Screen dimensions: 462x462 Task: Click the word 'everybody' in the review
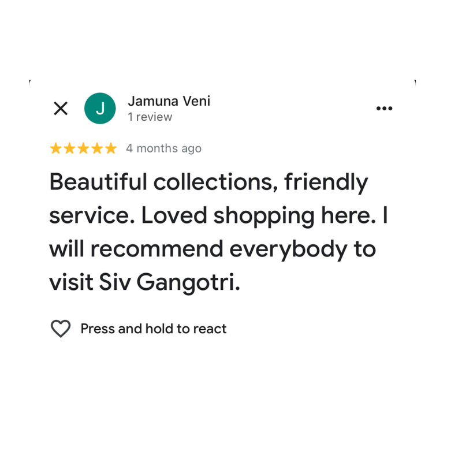point(288,249)
